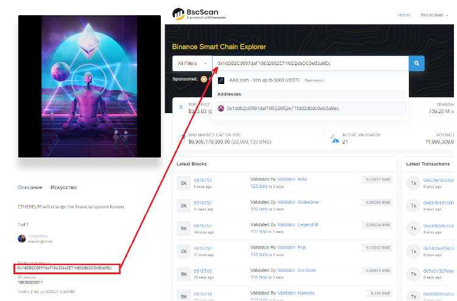Open Validator: Namelix link
The width and height of the screenshot is (457, 301).
(x=296, y=293)
